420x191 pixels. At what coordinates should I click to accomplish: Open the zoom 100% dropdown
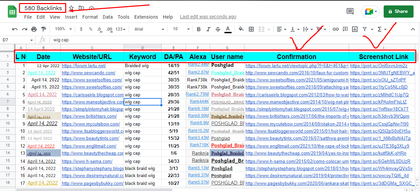62,29
